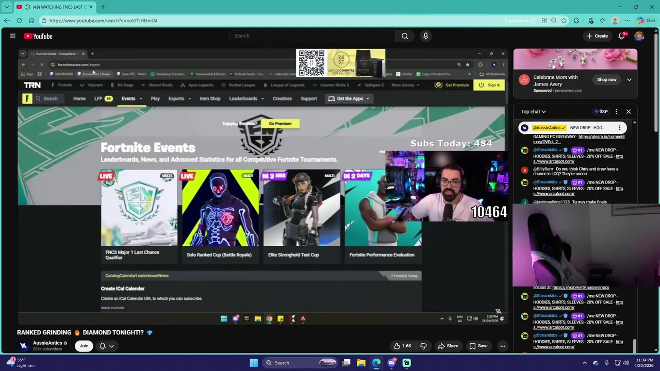Image resolution: width=660 pixels, height=371 pixels.
Task: Open the OneDrive cloud tray icon
Action: (596, 363)
